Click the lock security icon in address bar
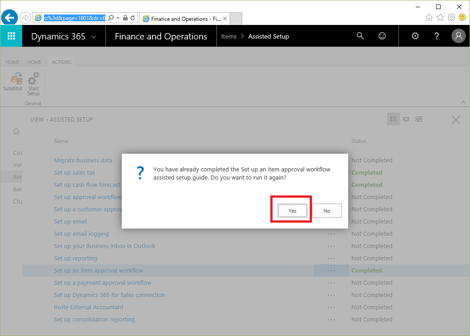This screenshot has height=336, width=470. point(125,18)
